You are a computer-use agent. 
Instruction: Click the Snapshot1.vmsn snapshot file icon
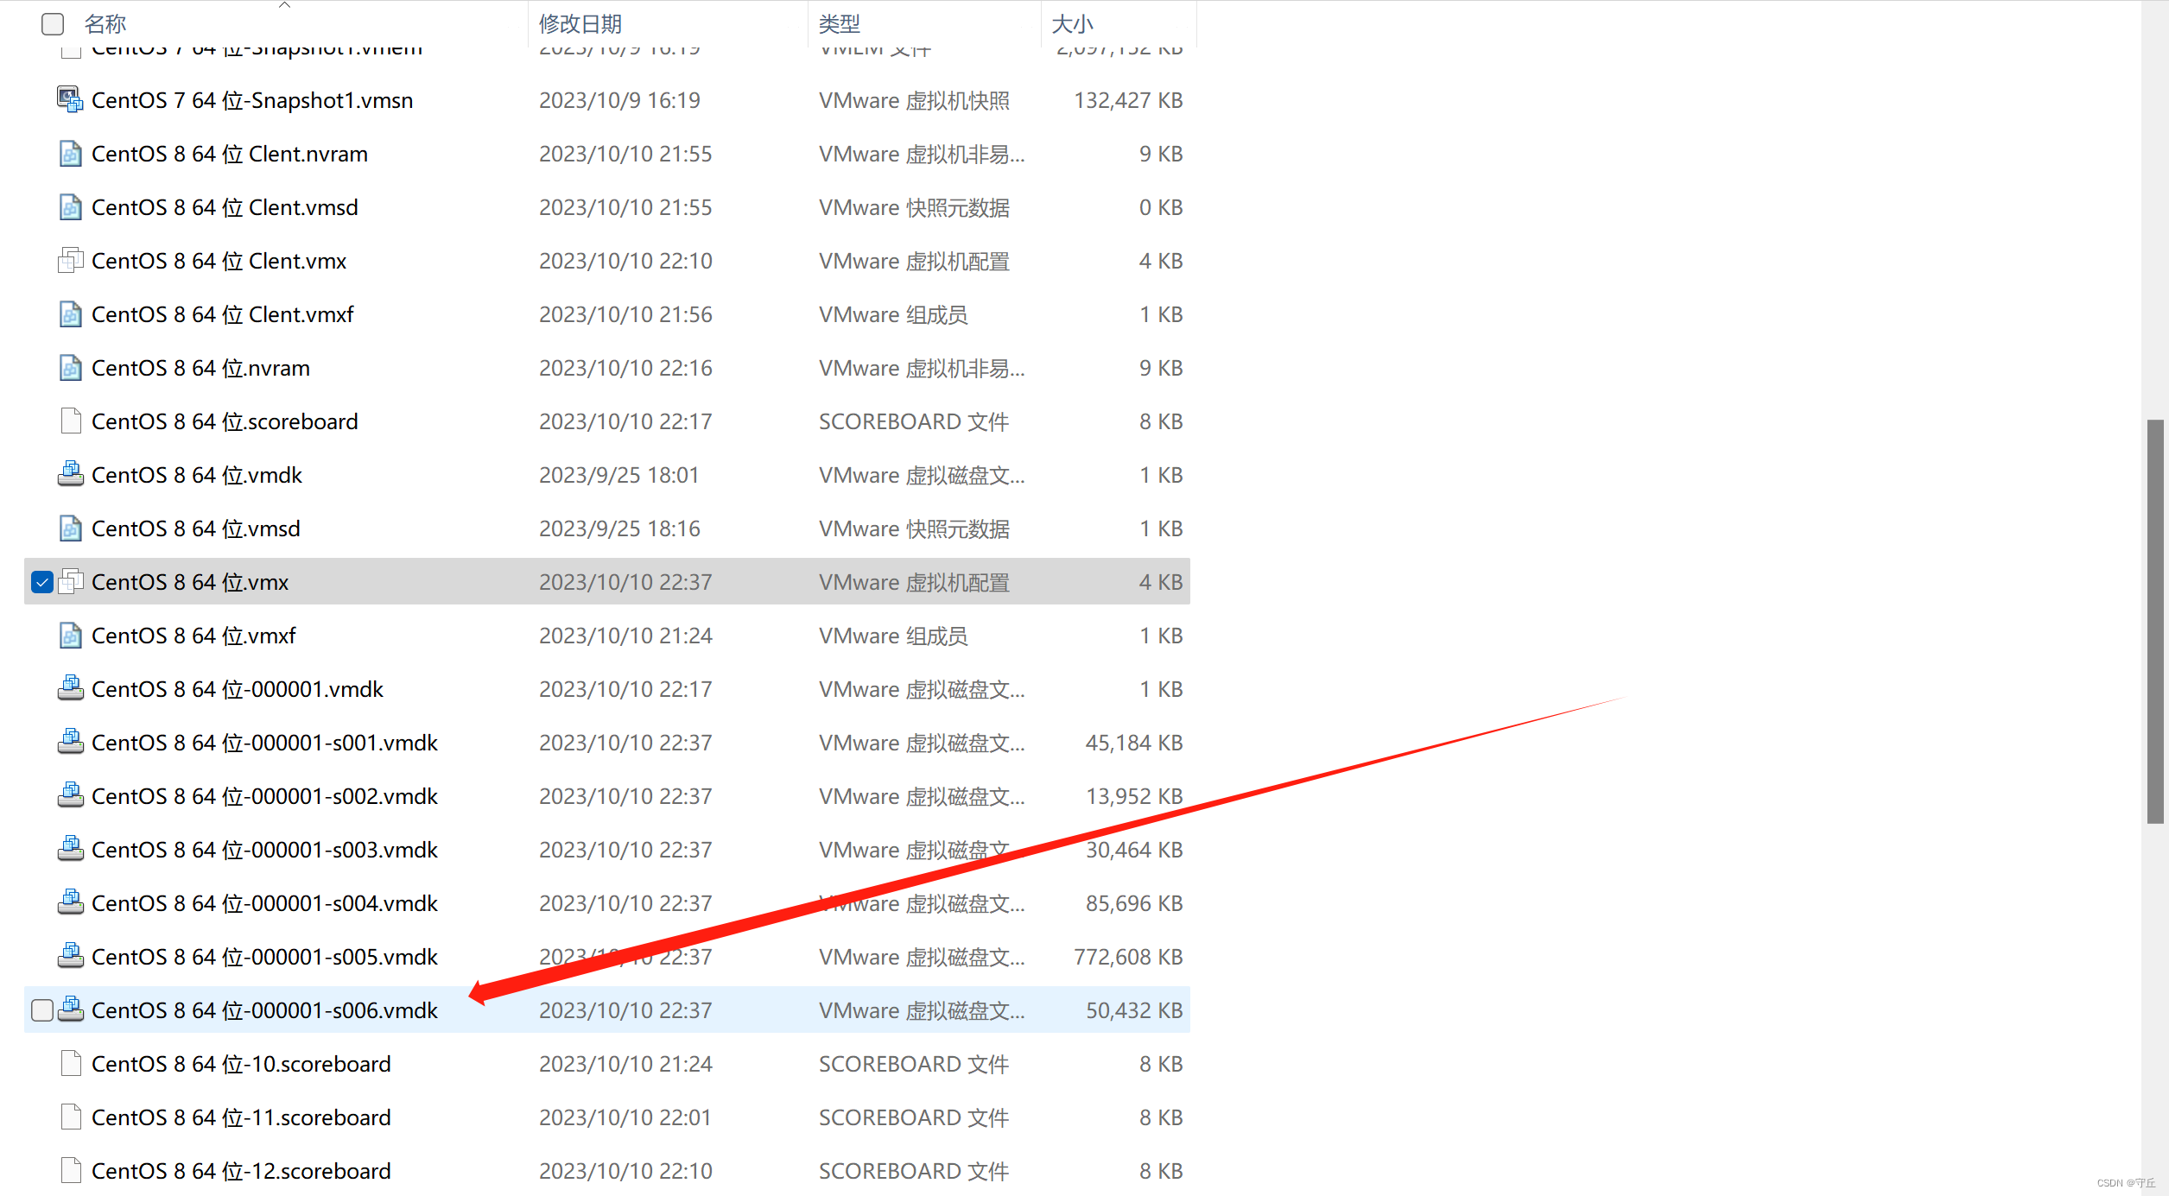[x=70, y=100]
